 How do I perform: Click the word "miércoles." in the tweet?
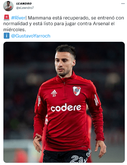[x=15, y=30]
